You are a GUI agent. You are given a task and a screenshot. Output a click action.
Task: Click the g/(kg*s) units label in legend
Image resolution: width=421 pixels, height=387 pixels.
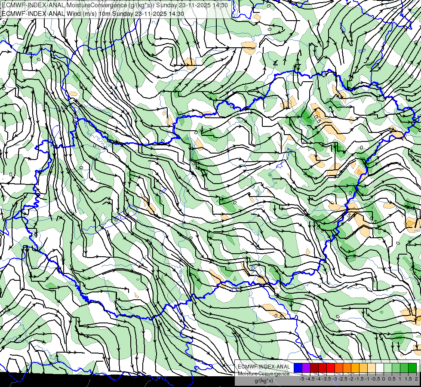point(264,381)
